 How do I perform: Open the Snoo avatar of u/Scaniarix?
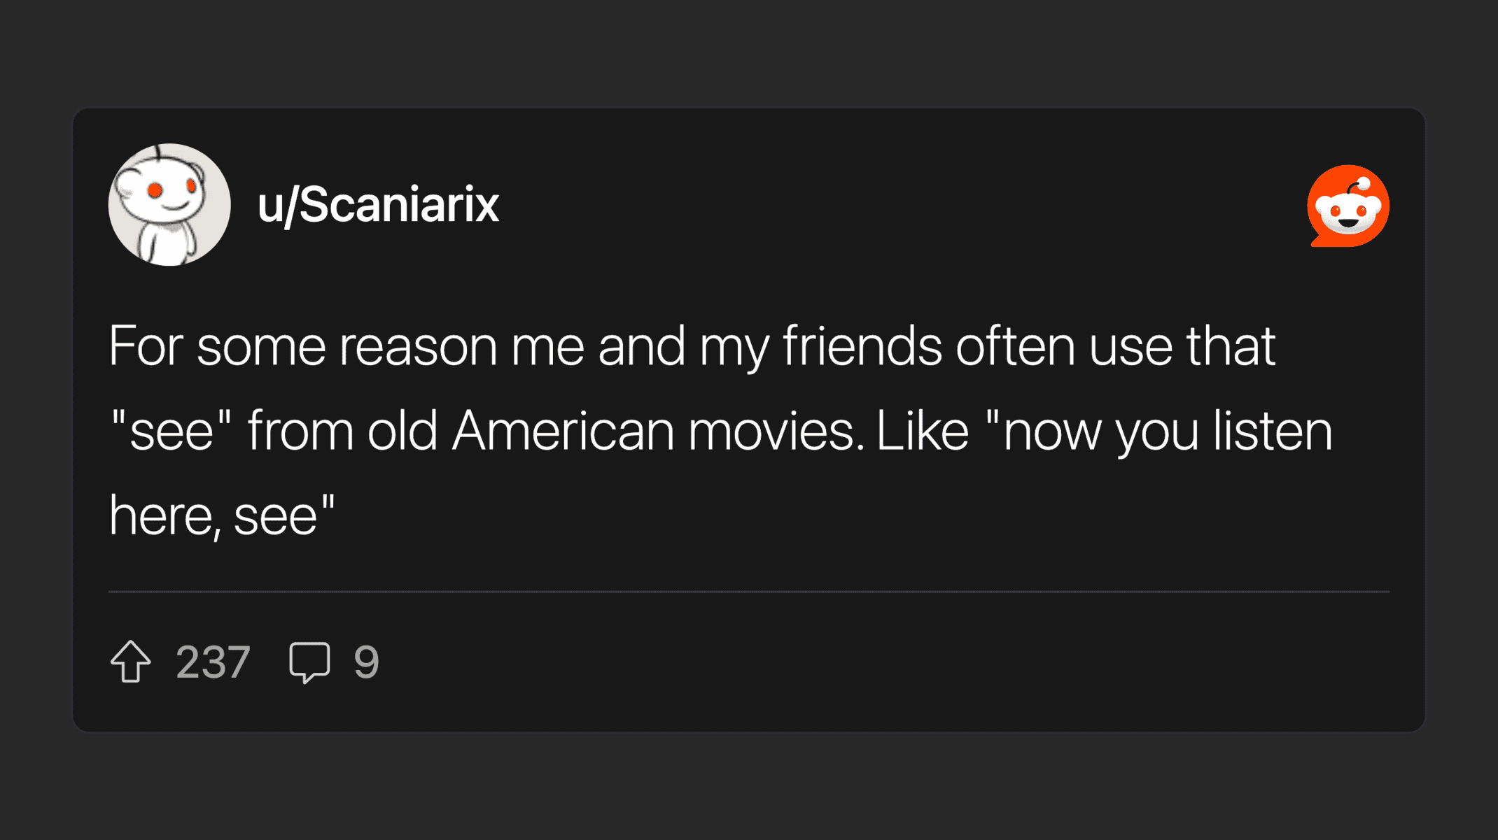(169, 205)
